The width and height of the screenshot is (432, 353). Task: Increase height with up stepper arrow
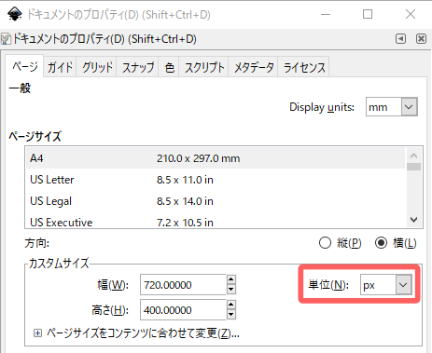(x=231, y=305)
